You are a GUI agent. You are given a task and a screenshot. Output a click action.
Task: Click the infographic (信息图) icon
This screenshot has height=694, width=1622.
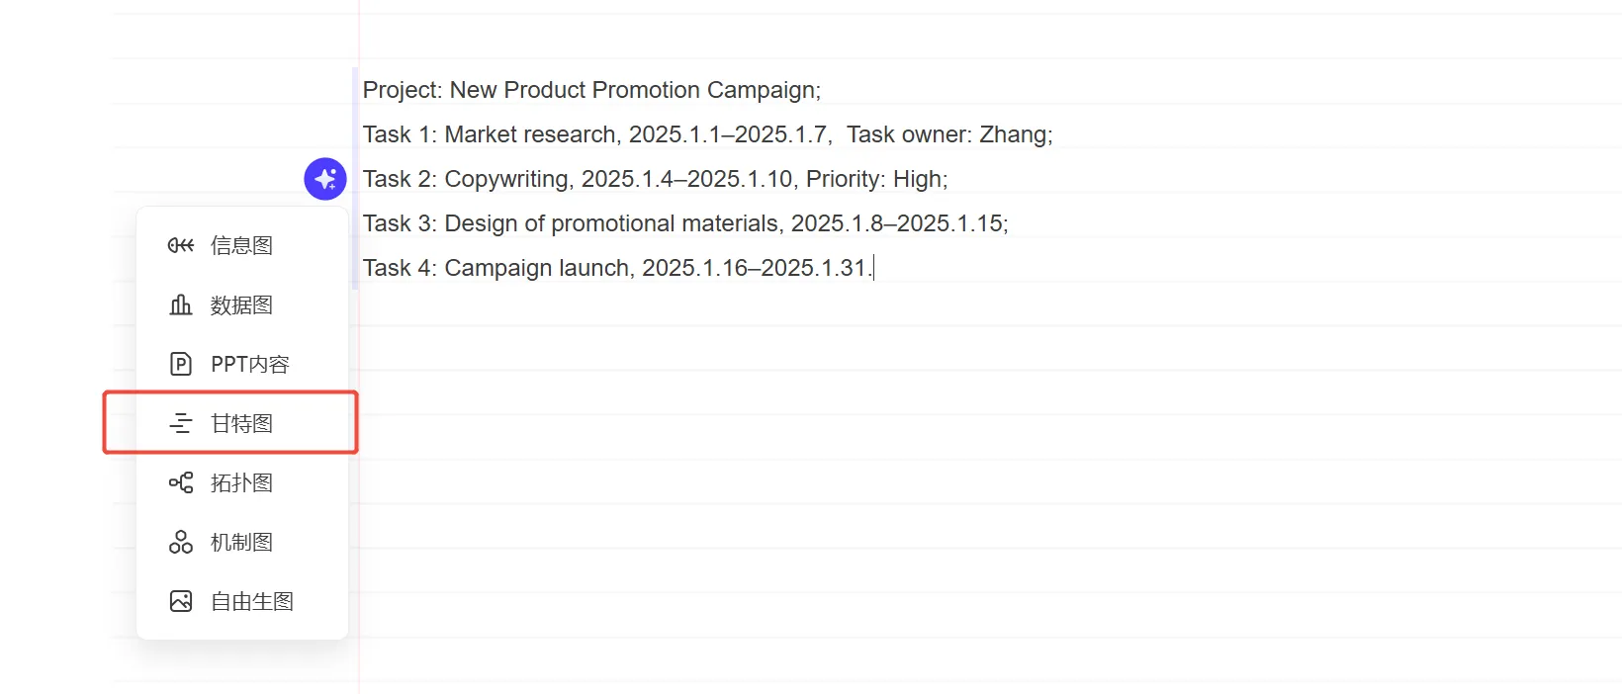[x=181, y=245]
